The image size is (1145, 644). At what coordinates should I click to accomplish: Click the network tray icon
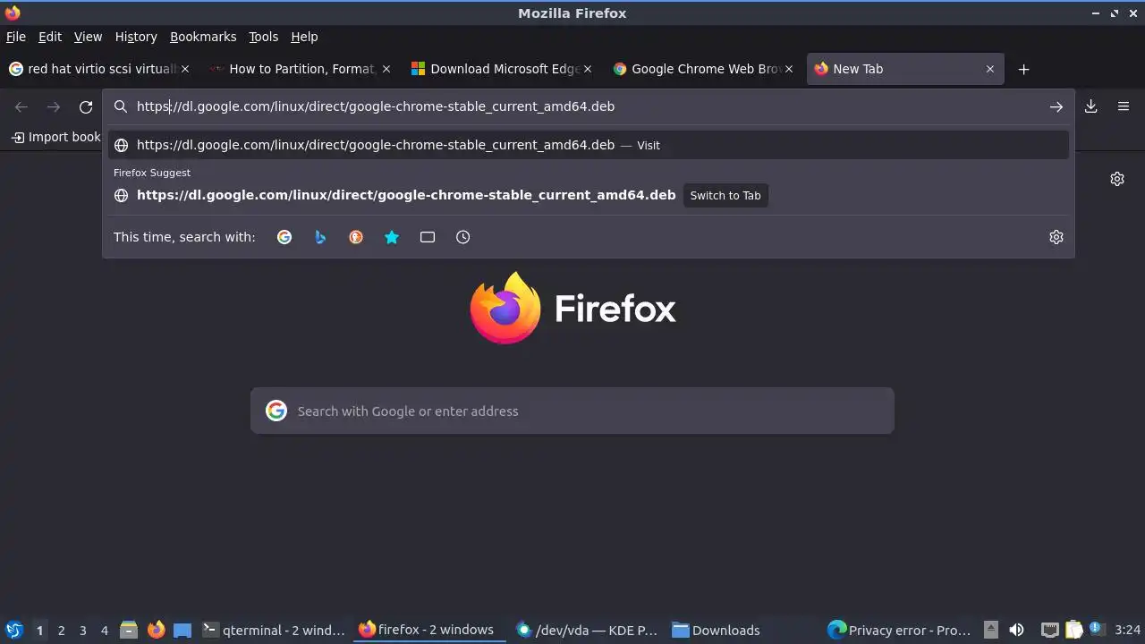[x=1050, y=630]
